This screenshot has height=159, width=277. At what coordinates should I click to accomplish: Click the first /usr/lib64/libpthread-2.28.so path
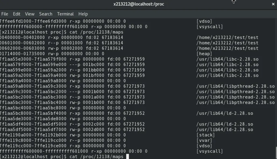pos(236,86)
